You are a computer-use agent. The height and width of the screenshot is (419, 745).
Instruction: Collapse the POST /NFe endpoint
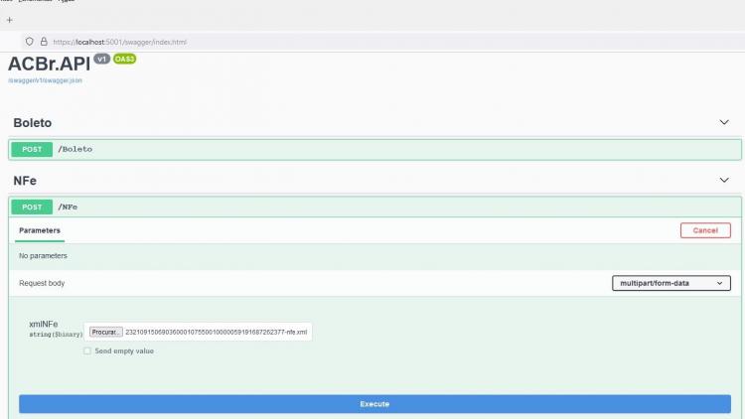click(x=374, y=208)
